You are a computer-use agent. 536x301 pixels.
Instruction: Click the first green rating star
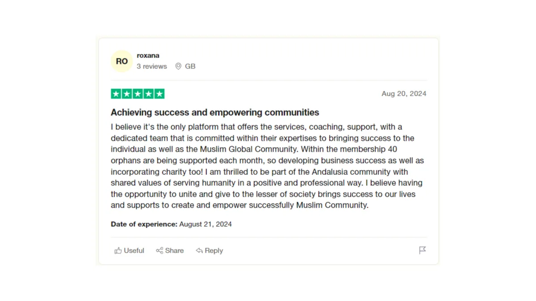click(116, 94)
